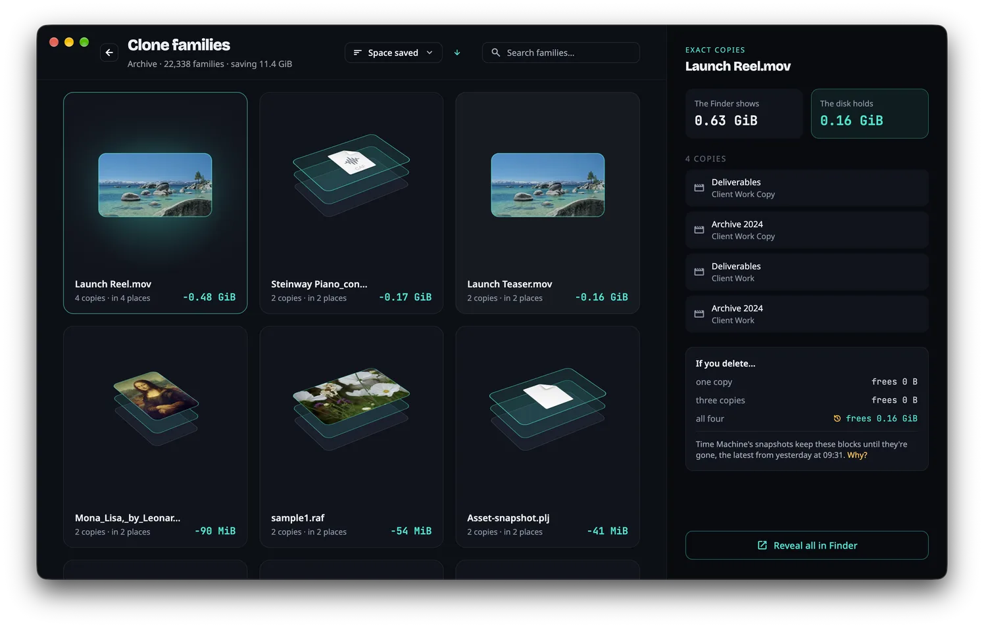Go back with the arrow button

pyautogui.click(x=109, y=53)
